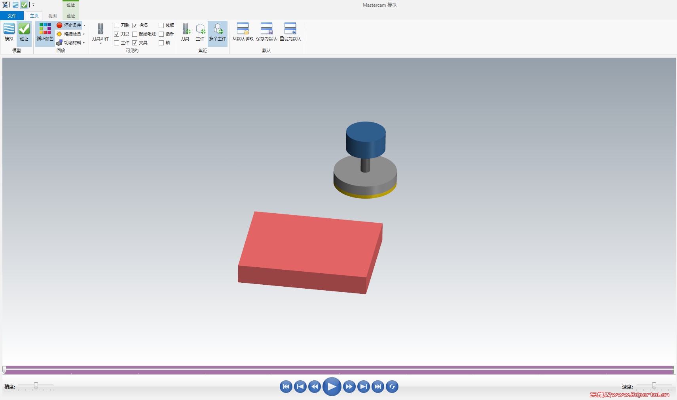Open the 文件 menu tab
This screenshot has width=677, height=400.
[12, 16]
